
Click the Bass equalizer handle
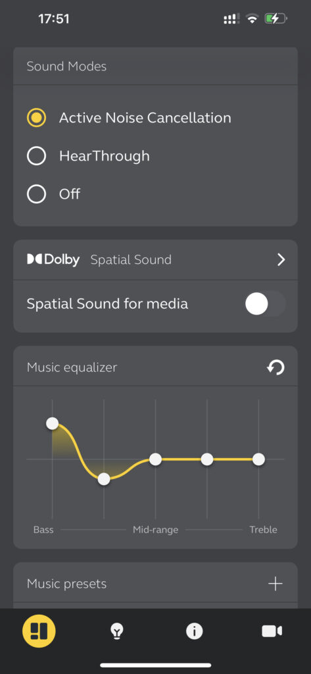pyautogui.click(x=53, y=423)
